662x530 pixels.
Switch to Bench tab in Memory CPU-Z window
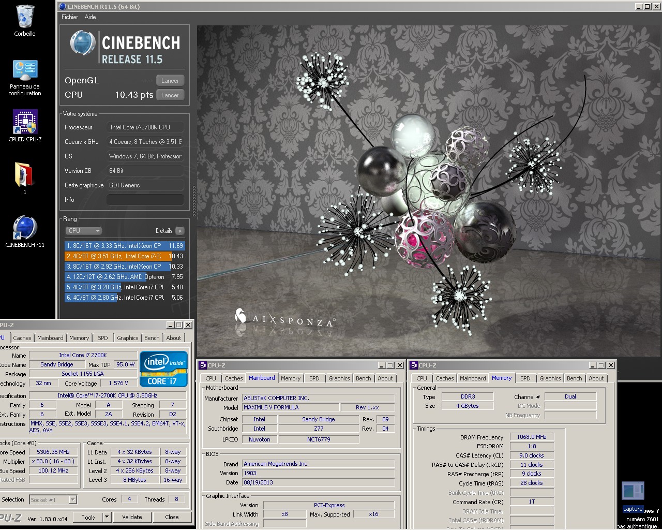(x=575, y=378)
